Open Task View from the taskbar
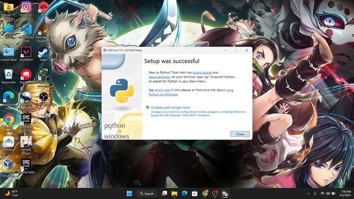Viewport: 354px width, 199px height. (164, 193)
